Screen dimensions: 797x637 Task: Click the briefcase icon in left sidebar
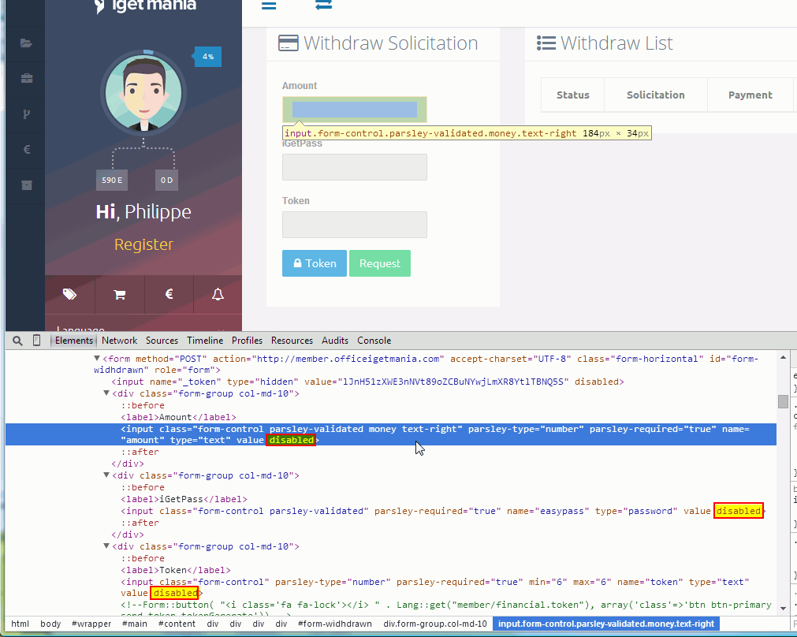tap(26, 78)
